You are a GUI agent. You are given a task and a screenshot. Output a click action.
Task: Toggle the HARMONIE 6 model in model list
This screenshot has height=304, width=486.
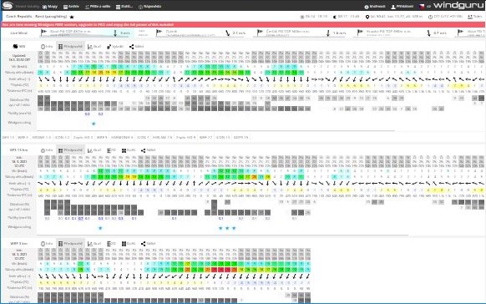(x=122, y=137)
